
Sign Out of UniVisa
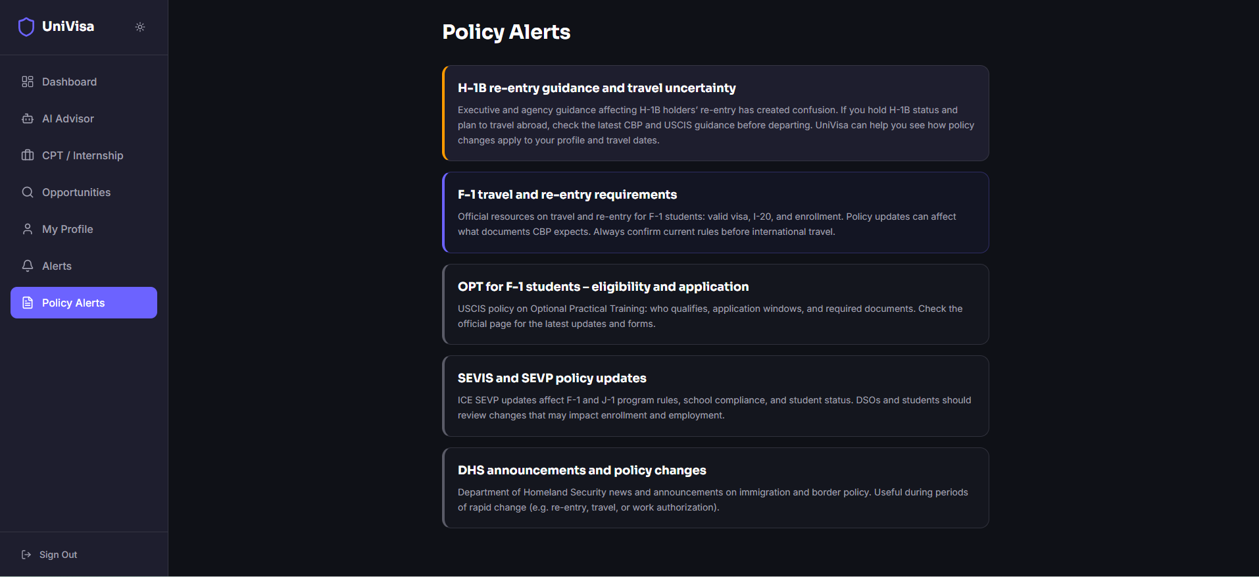[58, 555]
